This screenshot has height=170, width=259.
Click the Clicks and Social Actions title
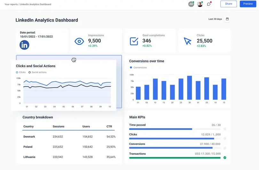tap(36, 66)
